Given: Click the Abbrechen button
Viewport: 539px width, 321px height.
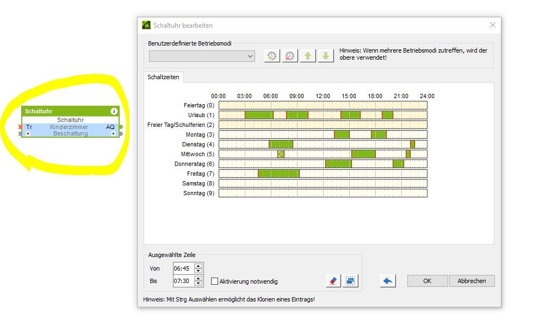Looking at the screenshot, I should click(x=472, y=281).
